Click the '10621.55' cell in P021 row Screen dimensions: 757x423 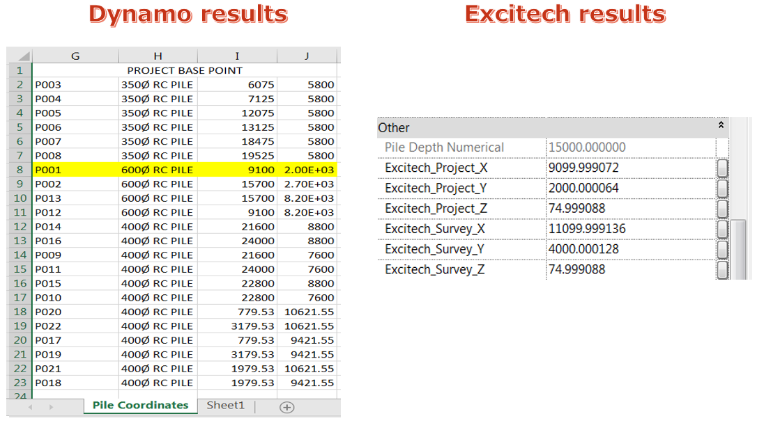tap(307, 369)
